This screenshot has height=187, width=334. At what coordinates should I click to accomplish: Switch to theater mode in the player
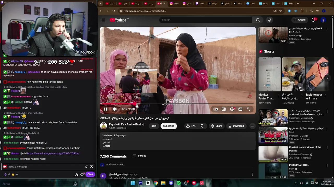240,109
